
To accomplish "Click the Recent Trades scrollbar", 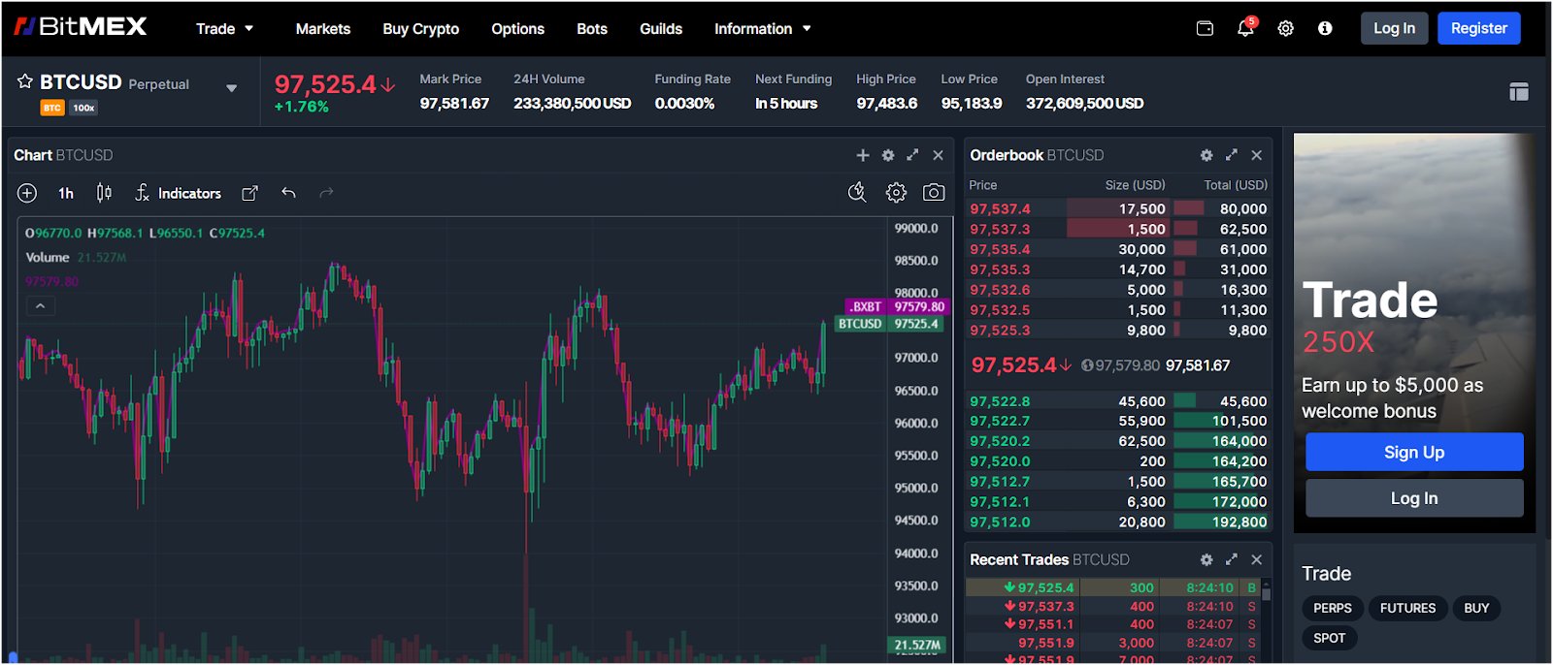I will coord(1266,592).
